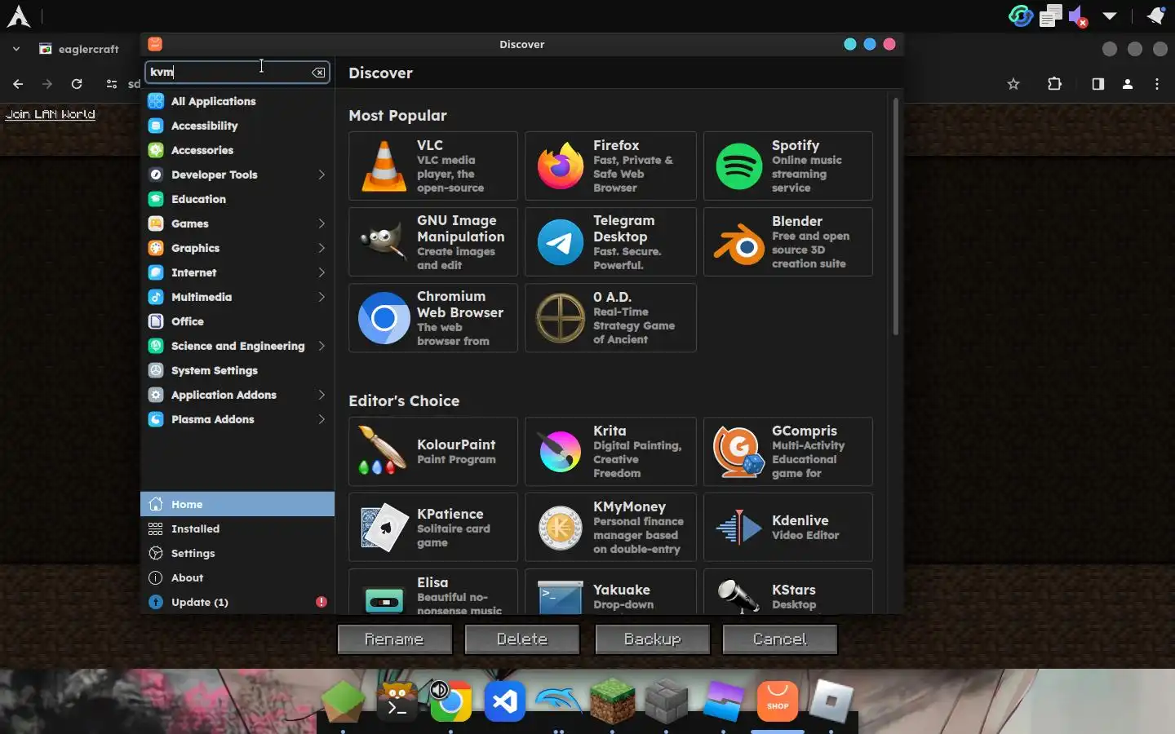Open the browser three-dot menu
Viewport: 1175px width, 734px height.
click(1157, 83)
